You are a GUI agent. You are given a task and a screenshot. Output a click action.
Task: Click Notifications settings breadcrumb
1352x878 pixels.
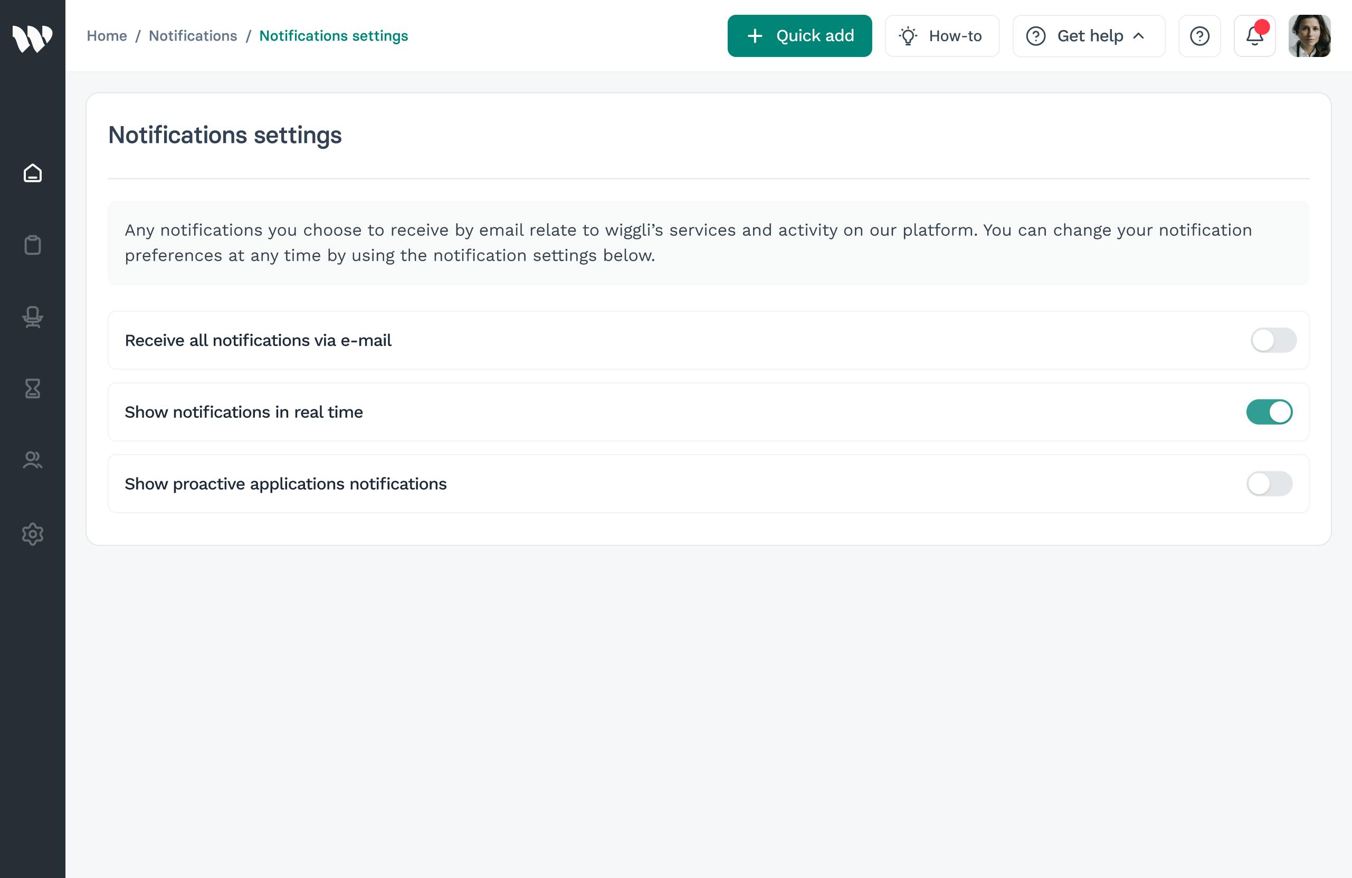(334, 36)
